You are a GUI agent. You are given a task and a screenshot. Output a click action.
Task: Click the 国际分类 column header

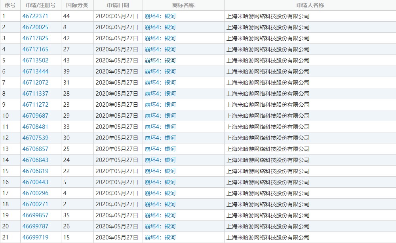point(77,5)
